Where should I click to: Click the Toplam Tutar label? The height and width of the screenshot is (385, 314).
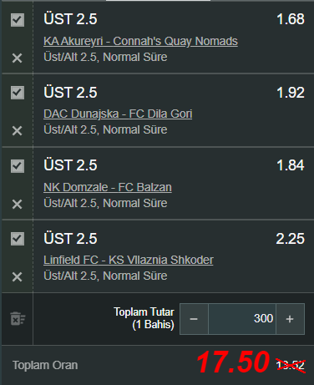click(x=144, y=312)
